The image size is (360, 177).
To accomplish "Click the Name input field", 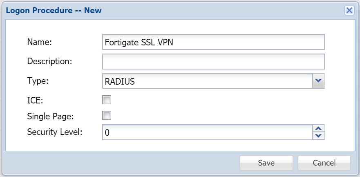I will (213, 42).
